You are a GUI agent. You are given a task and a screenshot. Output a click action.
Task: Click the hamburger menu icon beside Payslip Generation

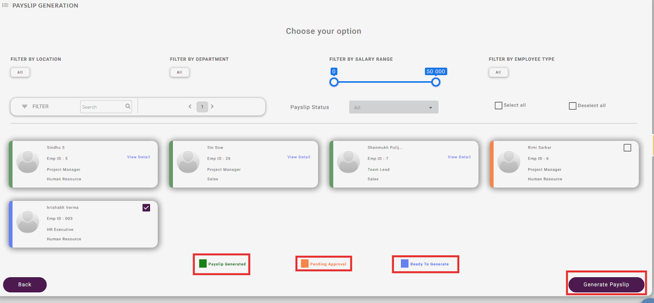[x=5, y=5]
